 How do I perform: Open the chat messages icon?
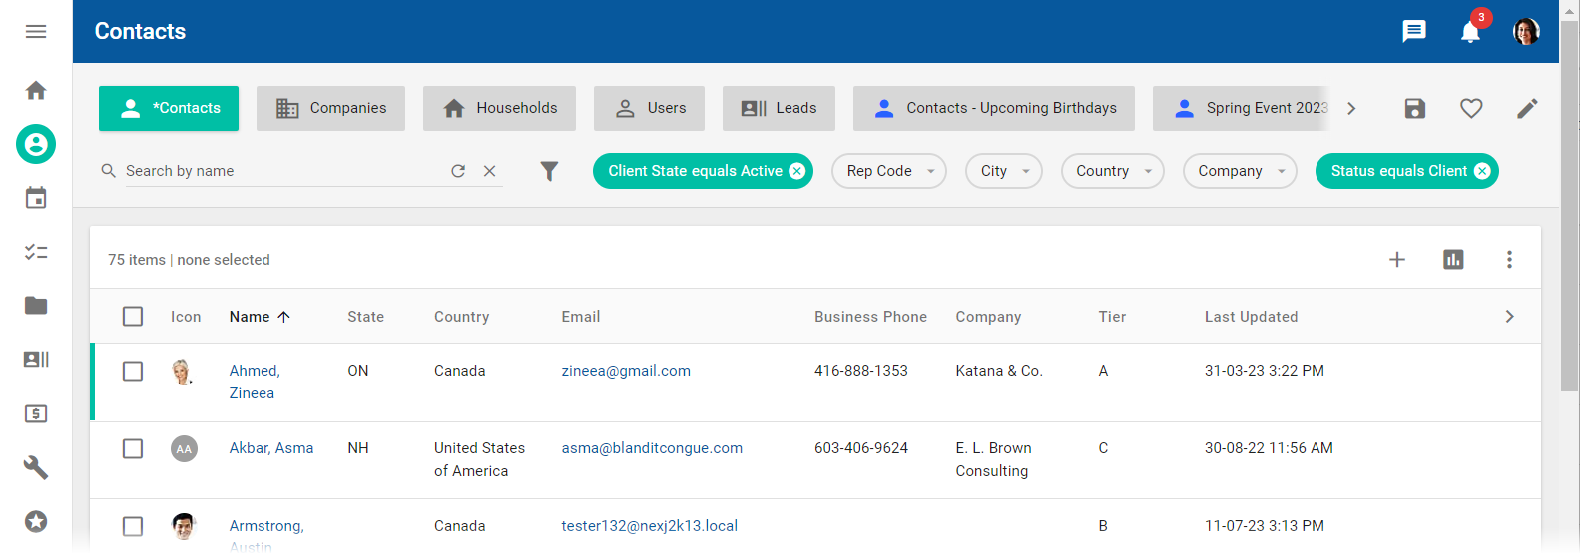point(1413,32)
